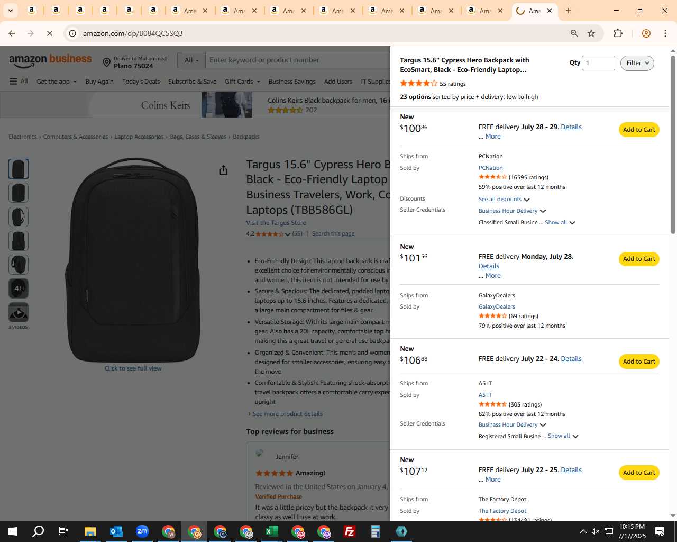Viewport: 677px width, 542px height.
Task: Expand PCNation Business Hour Delivery
Action: tap(512, 211)
